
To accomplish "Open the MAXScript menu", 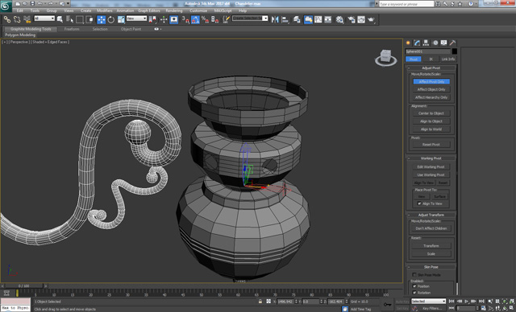I will 223,10.
